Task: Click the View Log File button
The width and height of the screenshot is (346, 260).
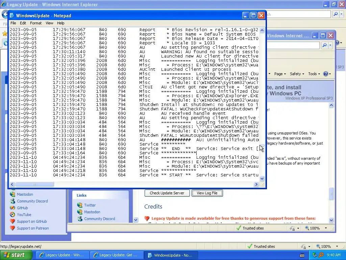Action: (x=207, y=193)
